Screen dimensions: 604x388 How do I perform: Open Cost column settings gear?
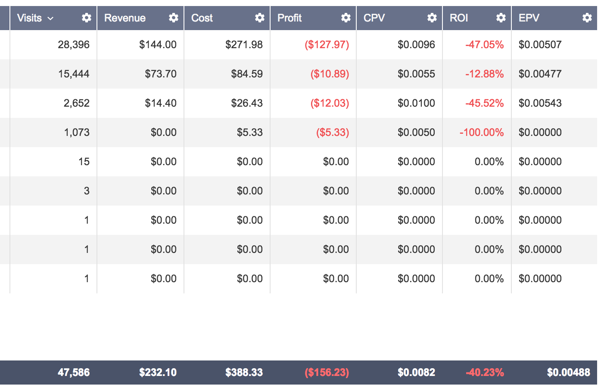pyautogui.click(x=260, y=18)
